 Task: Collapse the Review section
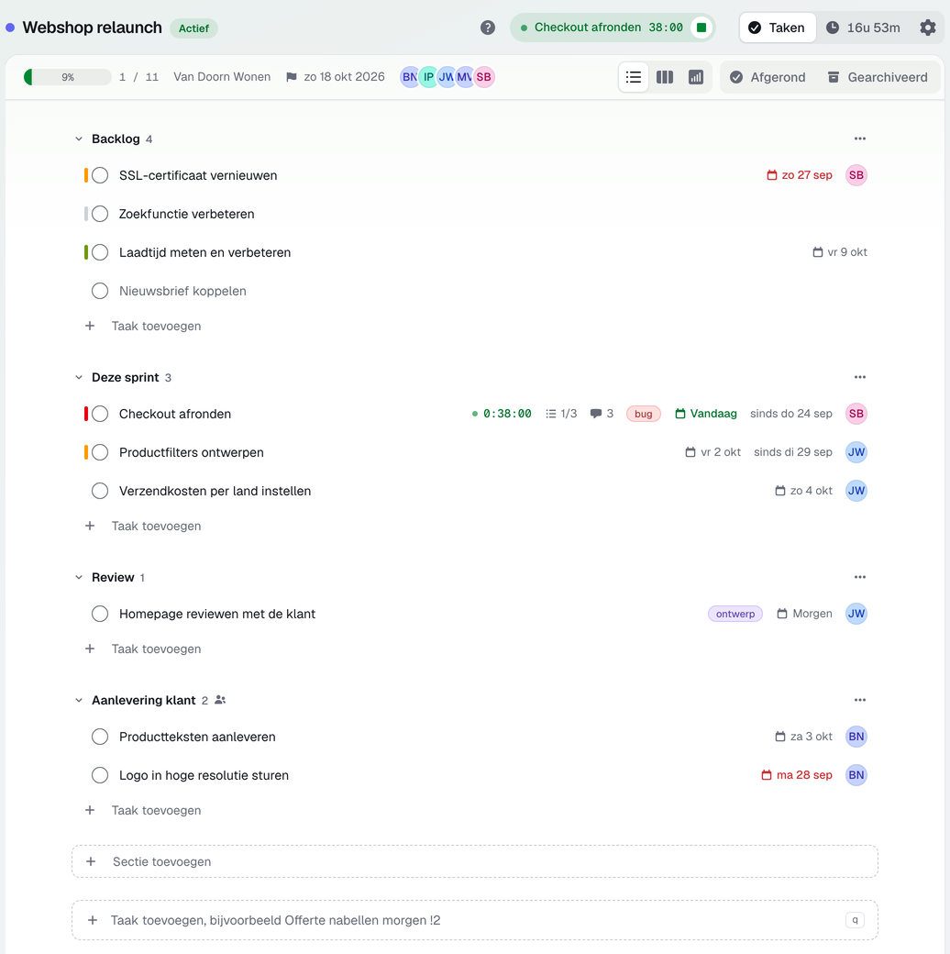[79, 577]
